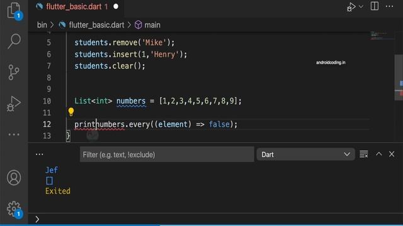Click the 'Exited' console message
403x226 pixels.
pyautogui.click(x=58, y=191)
